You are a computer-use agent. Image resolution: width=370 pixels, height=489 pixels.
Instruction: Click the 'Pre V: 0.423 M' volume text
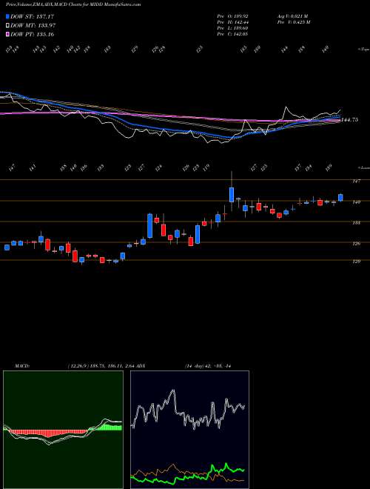295,22
